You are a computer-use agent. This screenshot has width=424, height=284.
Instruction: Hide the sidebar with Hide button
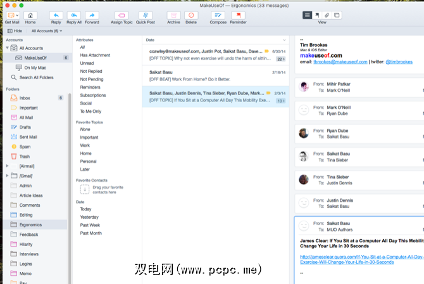pyautogui.click(x=15, y=31)
